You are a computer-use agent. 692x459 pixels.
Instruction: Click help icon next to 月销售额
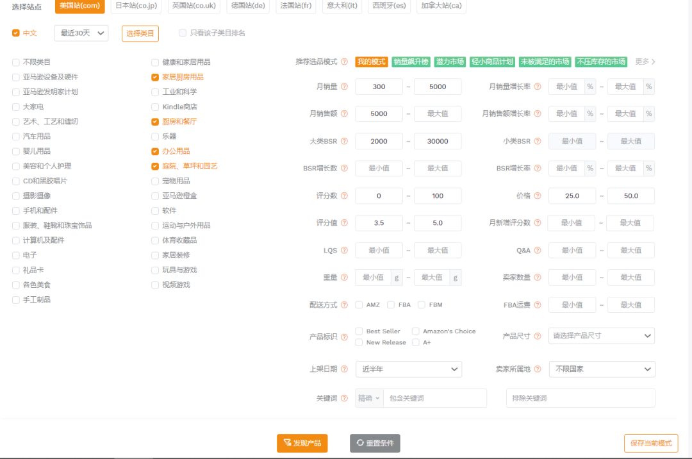344,113
